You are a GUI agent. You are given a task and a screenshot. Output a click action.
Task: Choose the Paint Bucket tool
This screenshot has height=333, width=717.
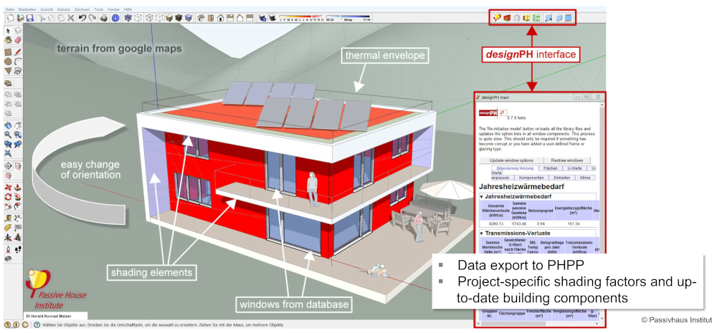coord(8,39)
